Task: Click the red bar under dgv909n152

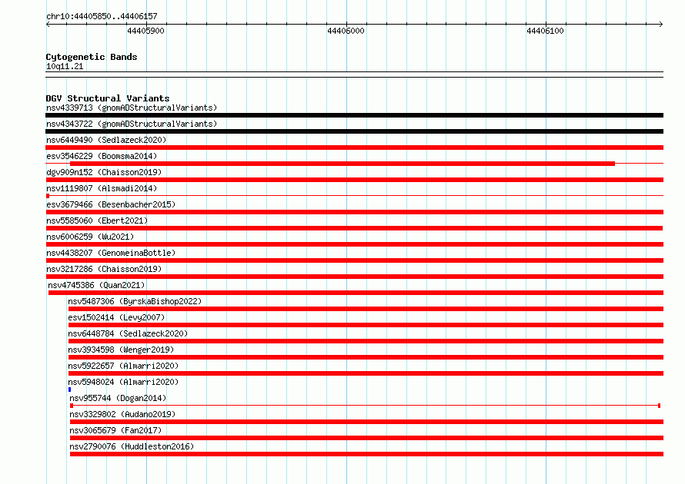Action: (354, 180)
